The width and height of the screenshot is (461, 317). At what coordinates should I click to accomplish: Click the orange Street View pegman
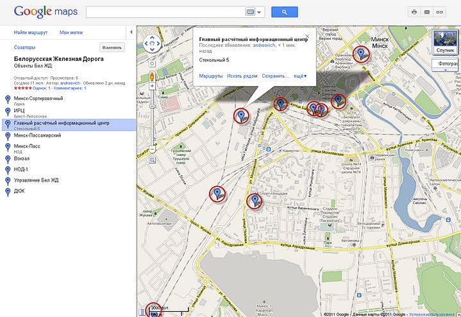(x=152, y=76)
